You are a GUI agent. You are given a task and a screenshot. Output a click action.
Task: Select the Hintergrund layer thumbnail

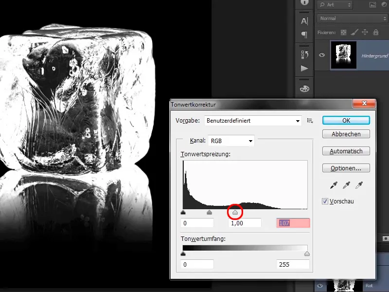click(x=344, y=55)
